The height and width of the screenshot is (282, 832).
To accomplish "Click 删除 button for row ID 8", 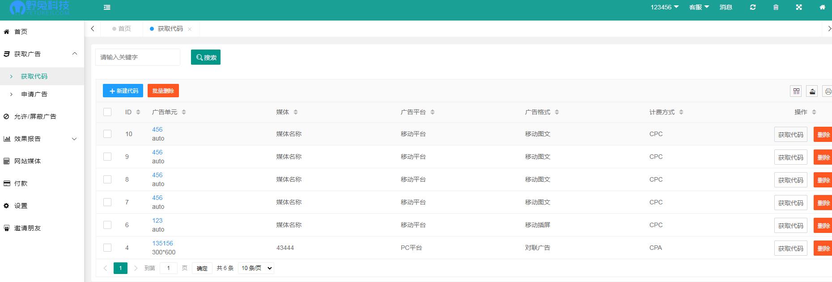I will 823,180.
